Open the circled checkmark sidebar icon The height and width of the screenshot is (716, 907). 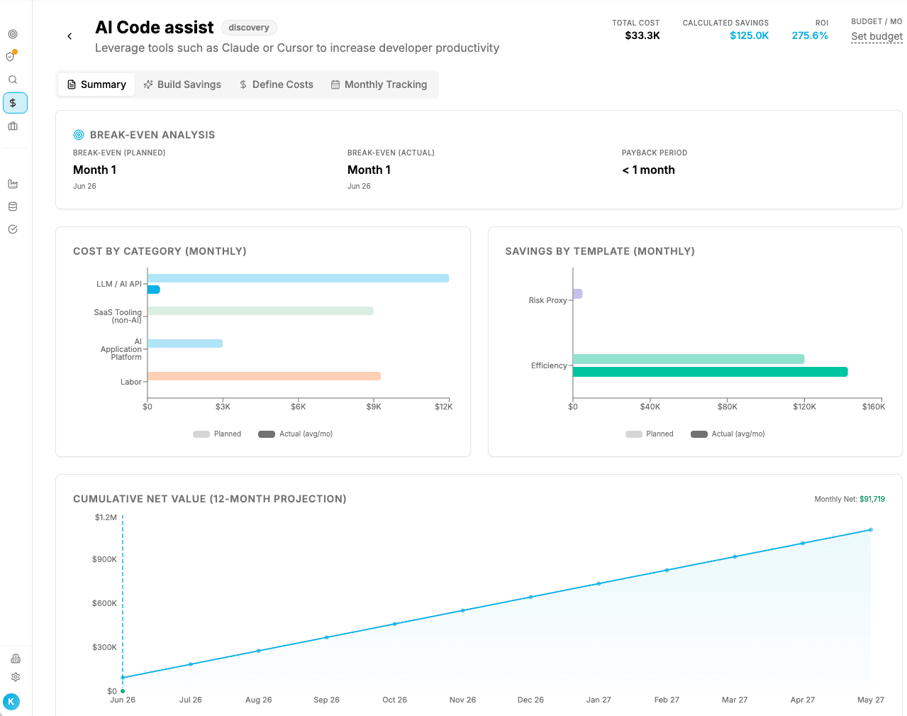(13, 229)
